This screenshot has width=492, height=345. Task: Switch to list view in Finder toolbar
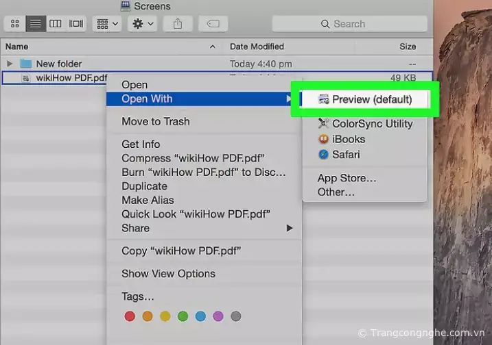[x=36, y=23]
